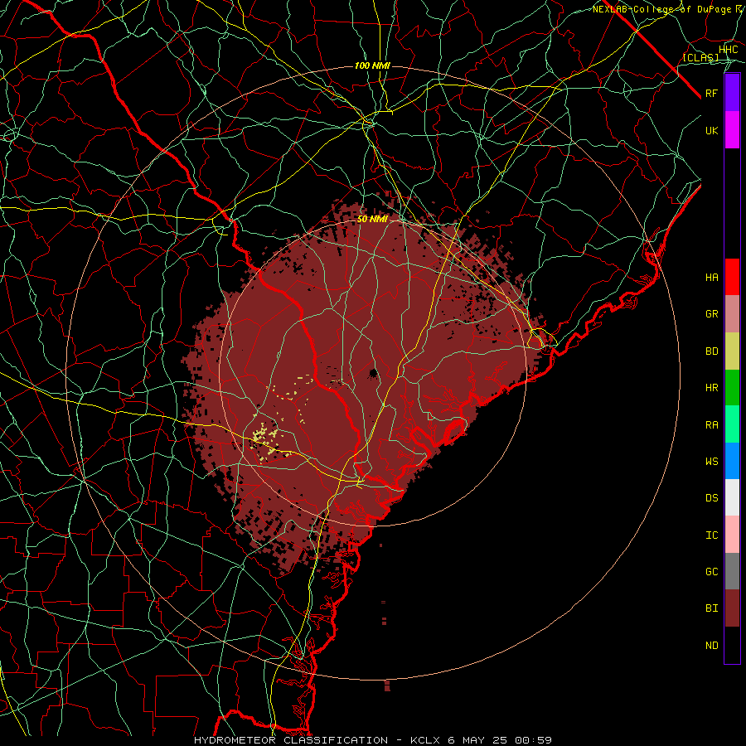Click the GR legend label
The image size is (746, 746).
click(712, 314)
